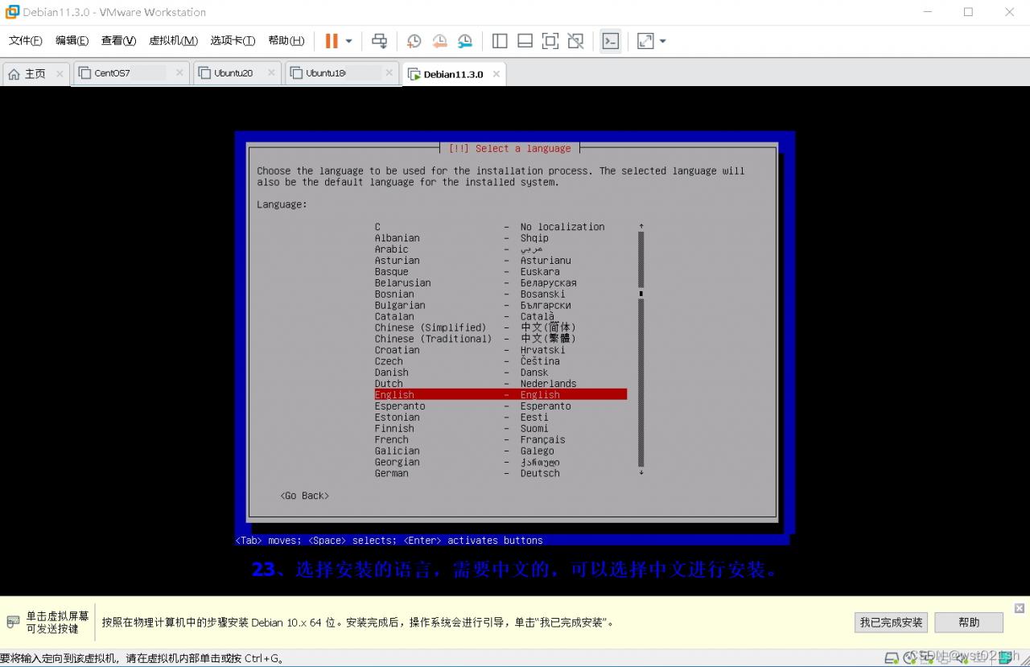The height and width of the screenshot is (667, 1030).
Task: Select Asturian in the language list
Action: 501,261
